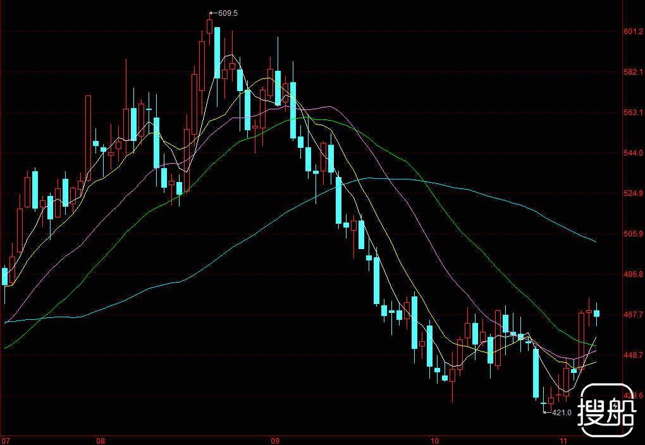Click the end of the cyan long-term moving average
645x445 pixels.
tap(596, 241)
